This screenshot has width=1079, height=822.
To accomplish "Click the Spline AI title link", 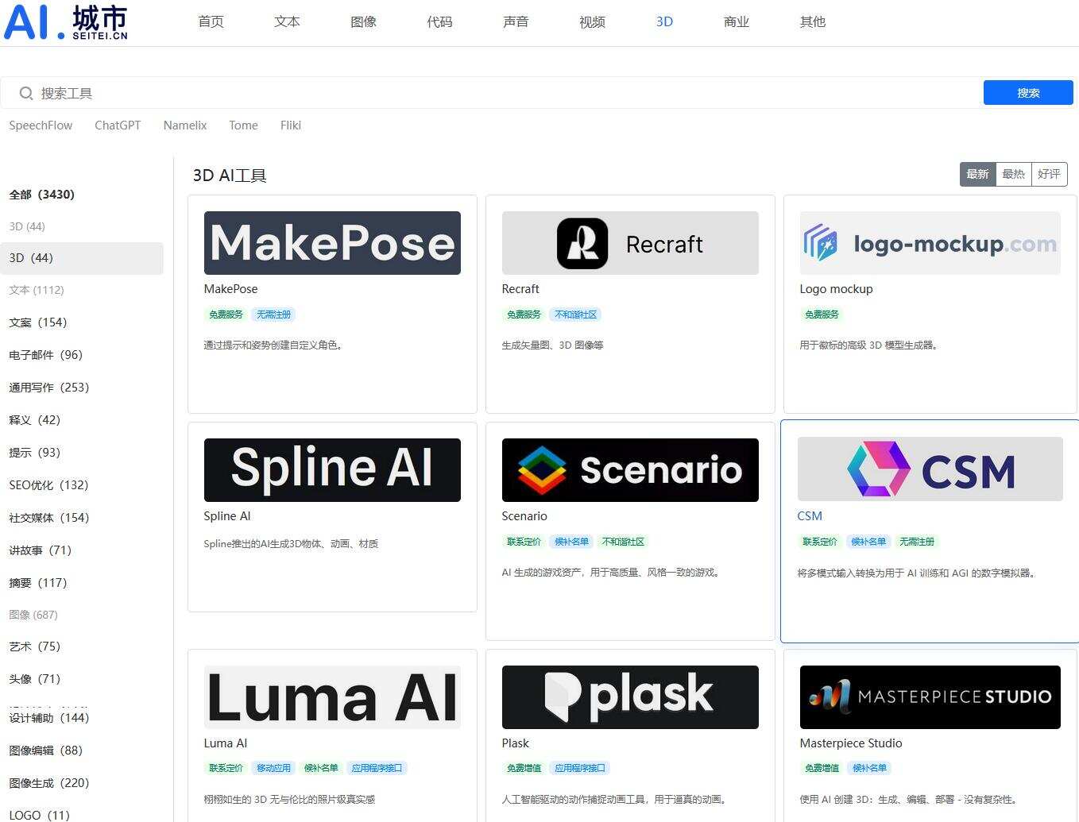I will point(226,516).
